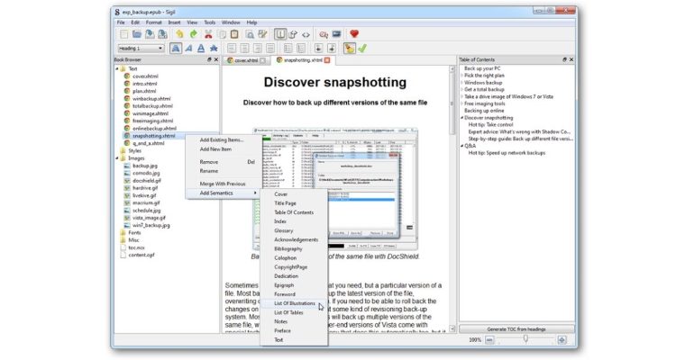Click the Undo arrow icon in toolbar
The height and width of the screenshot is (360, 694).
point(179,34)
